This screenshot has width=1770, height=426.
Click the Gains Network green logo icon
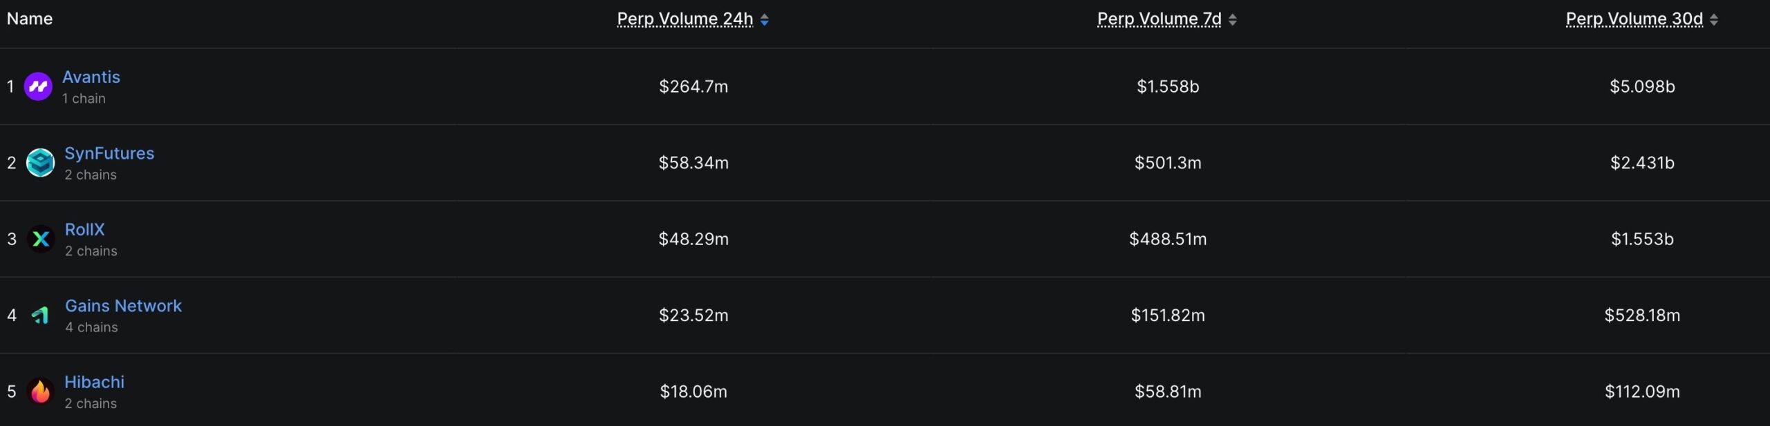pos(41,316)
